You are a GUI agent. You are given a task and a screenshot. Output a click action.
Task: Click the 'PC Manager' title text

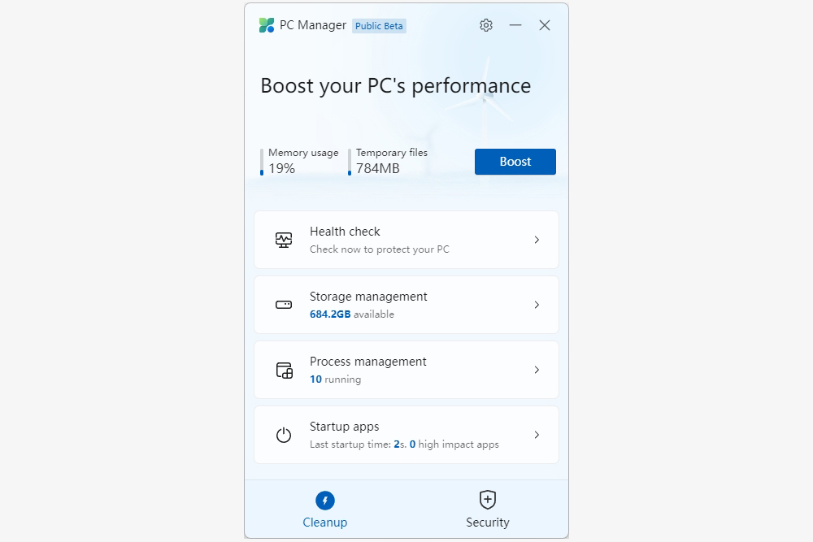tap(313, 25)
